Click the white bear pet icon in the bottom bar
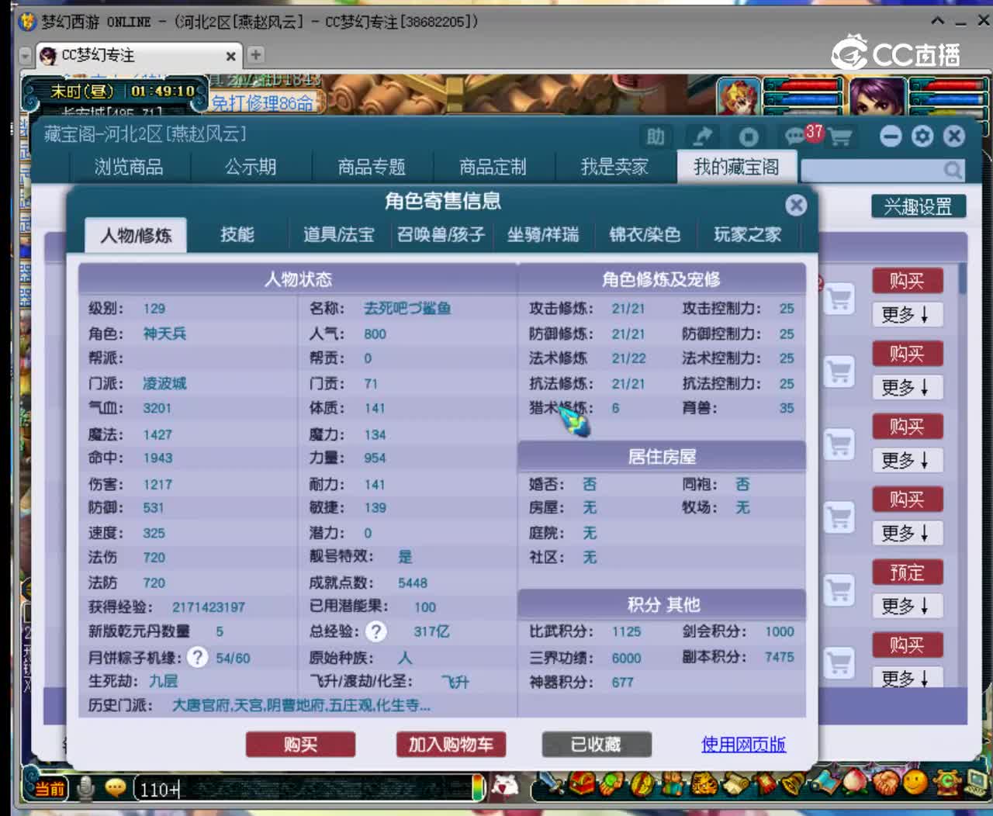This screenshot has width=993, height=816. [x=506, y=787]
